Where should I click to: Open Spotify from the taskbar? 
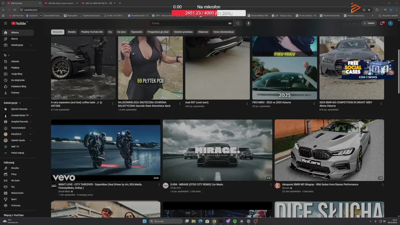pos(235,221)
